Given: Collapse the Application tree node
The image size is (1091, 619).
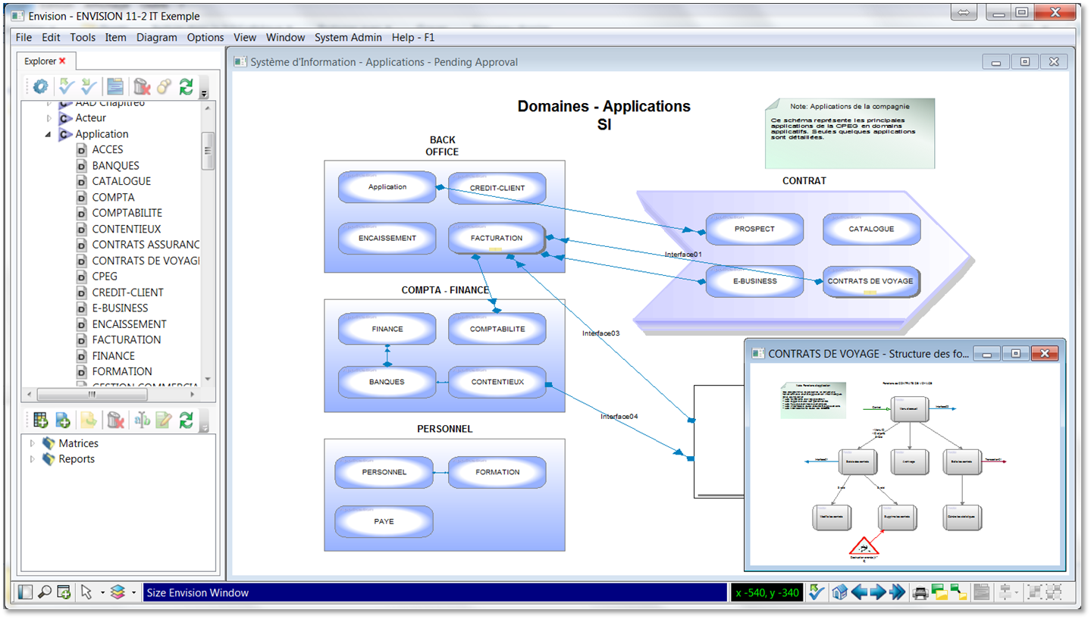Looking at the screenshot, I should [49, 134].
